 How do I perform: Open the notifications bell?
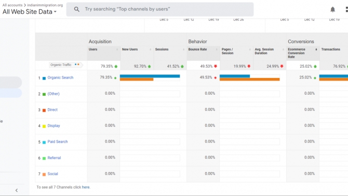tap(332, 9)
